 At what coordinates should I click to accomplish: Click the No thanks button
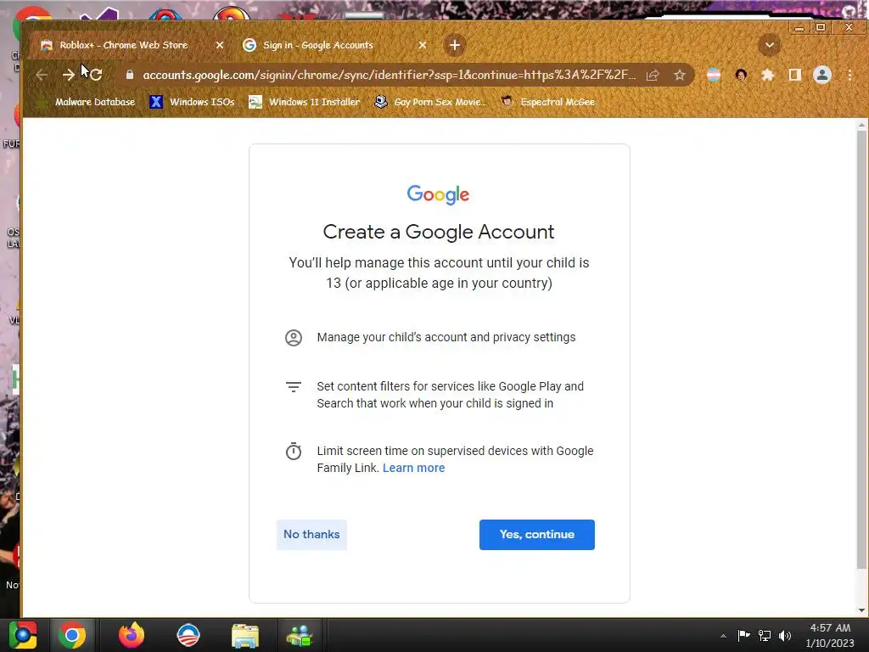[311, 535]
